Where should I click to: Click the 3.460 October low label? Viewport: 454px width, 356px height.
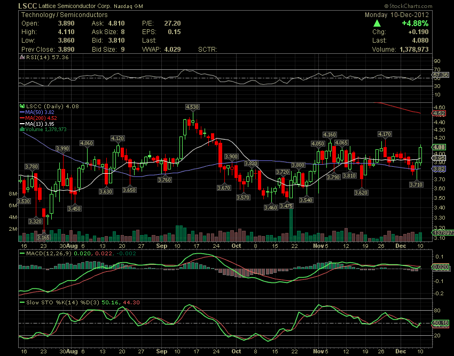[271, 207]
